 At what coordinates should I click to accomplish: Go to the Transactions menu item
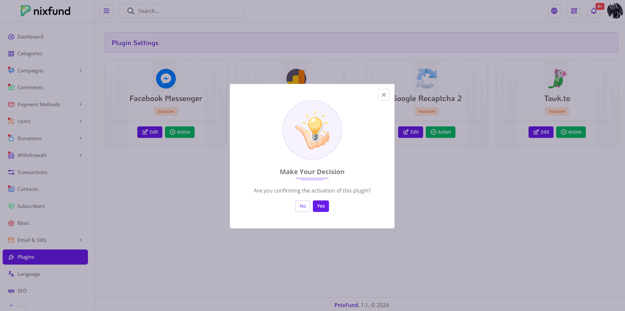[x=32, y=172]
